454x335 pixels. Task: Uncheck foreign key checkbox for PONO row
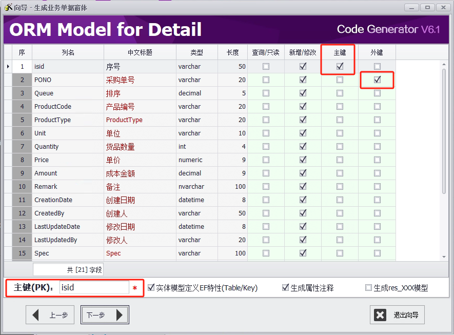tap(377, 80)
